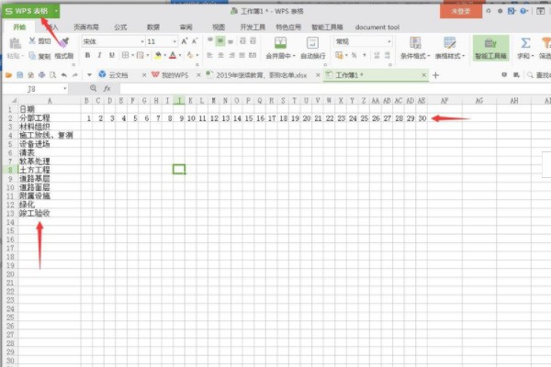Click the magnifier icon beside the fx icon
The width and height of the screenshot is (551, 367).
[x=93, y=88]
